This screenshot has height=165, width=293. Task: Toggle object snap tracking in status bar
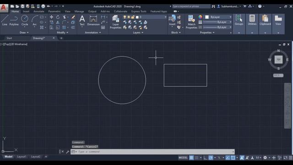pyautogui.click(x=228, y=158)
